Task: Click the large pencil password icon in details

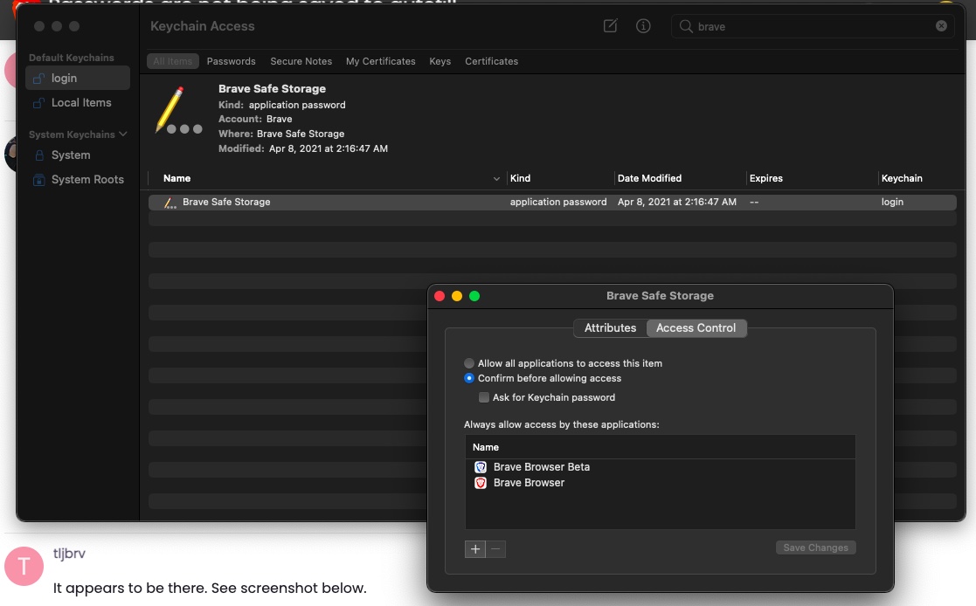Action: tap(178, 111)
